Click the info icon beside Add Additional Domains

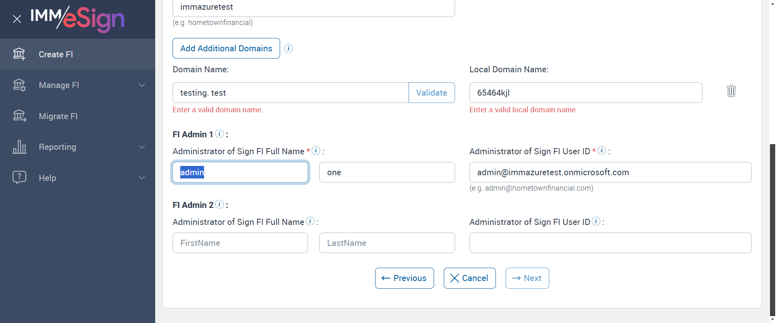288,48
